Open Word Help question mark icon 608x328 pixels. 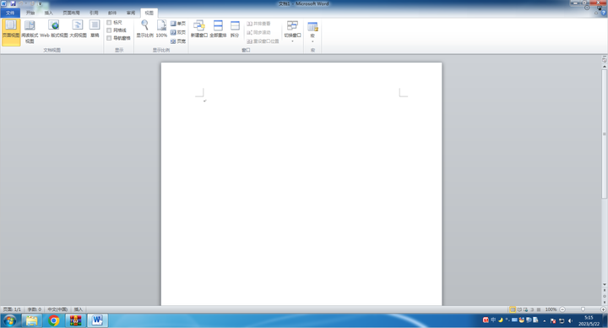pyautogui.click(x=603, y=13)
